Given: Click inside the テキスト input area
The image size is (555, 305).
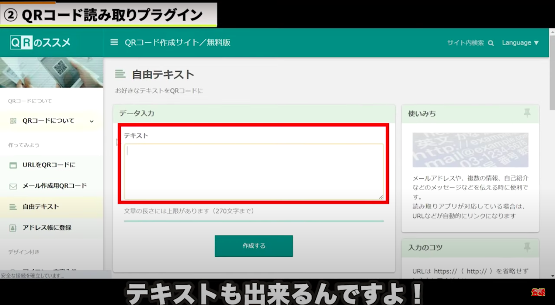Looking at the screenshot, I should coord(254,171).
